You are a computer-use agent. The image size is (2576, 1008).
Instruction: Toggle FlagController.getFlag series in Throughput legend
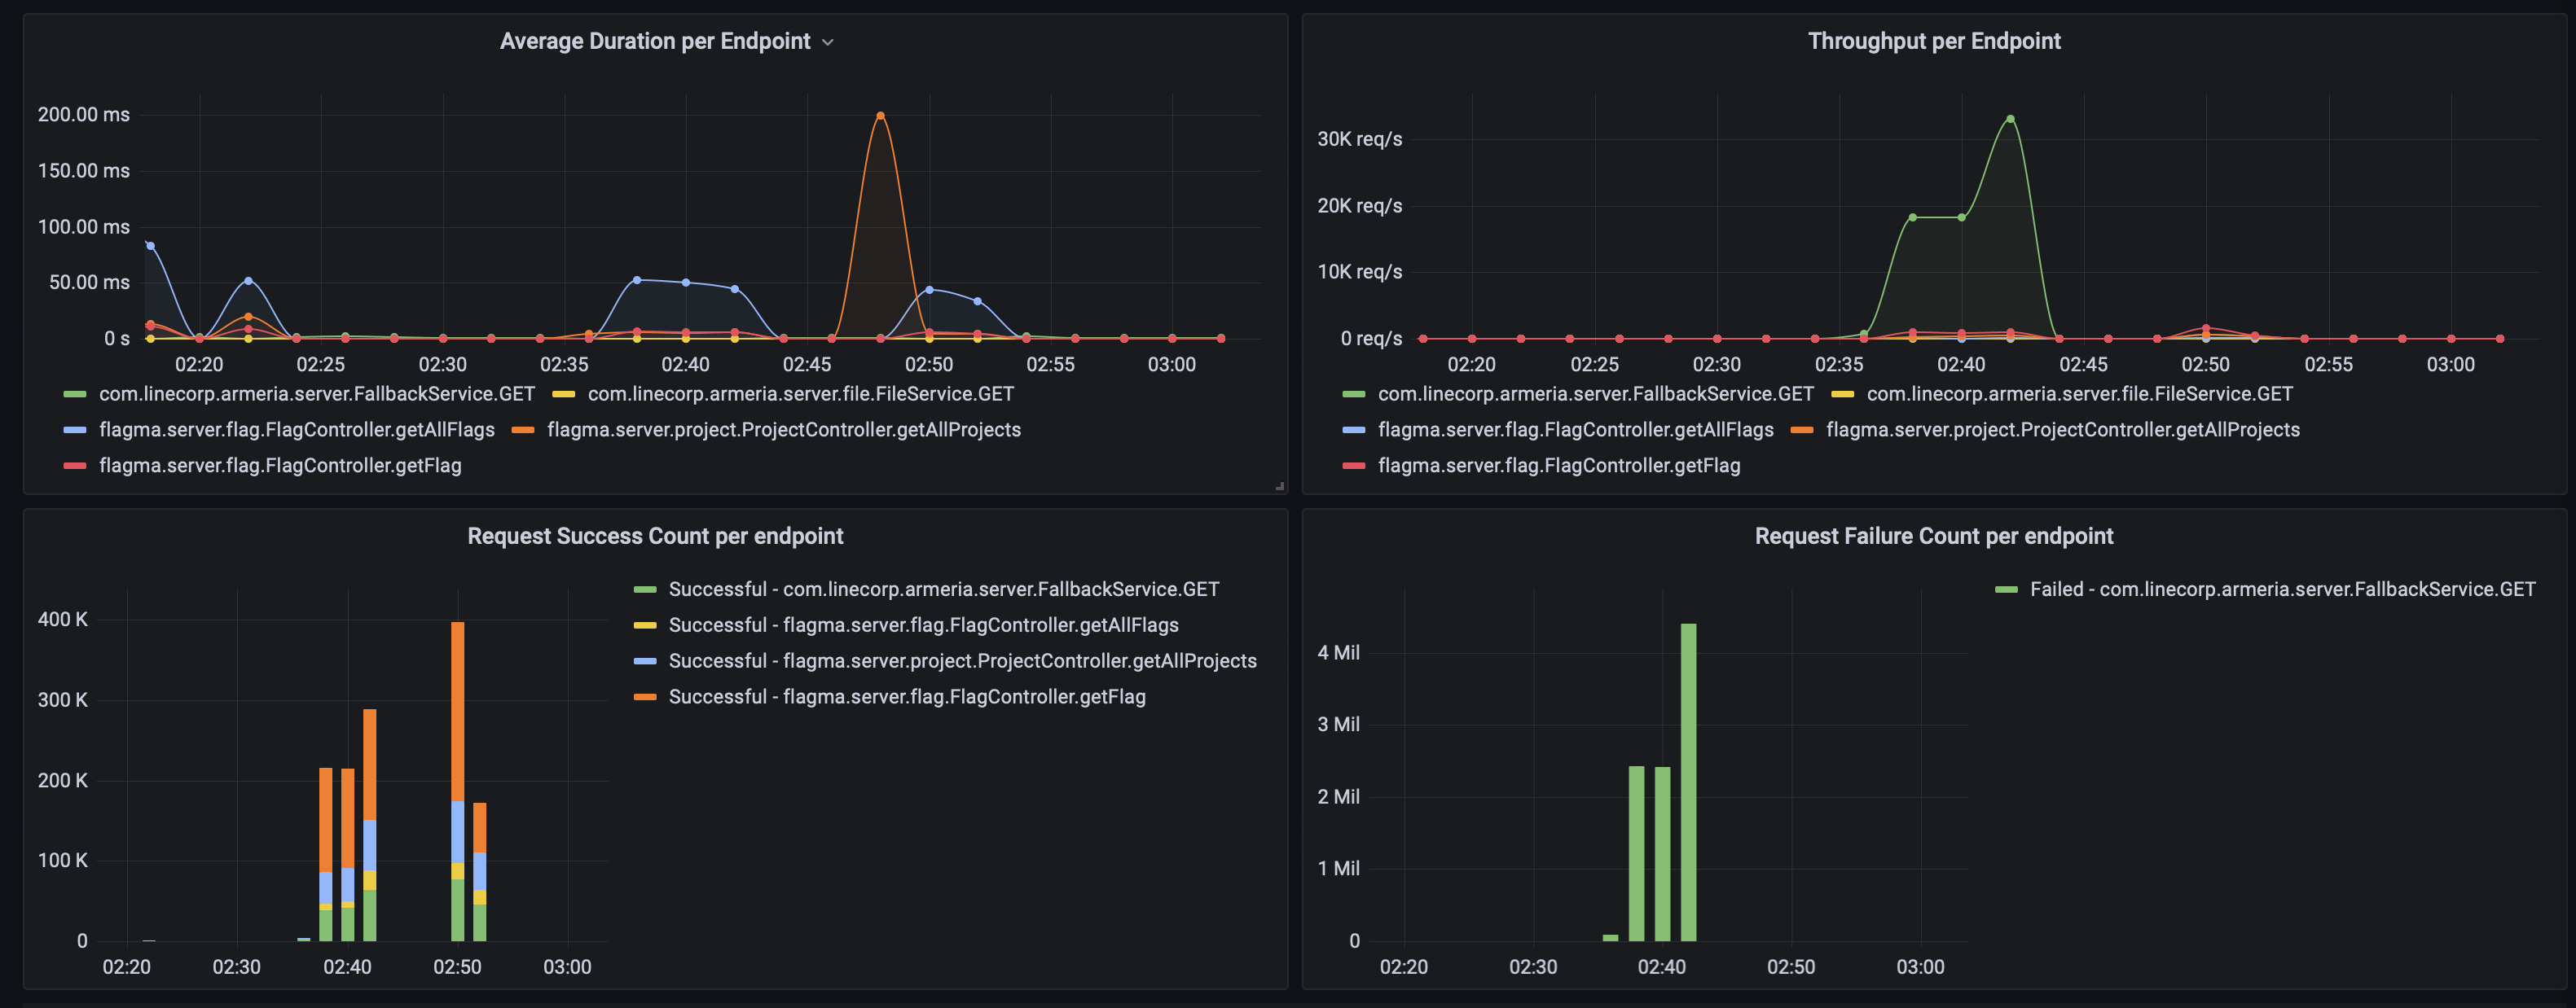pyautogui.click(x=1558, y=466)
